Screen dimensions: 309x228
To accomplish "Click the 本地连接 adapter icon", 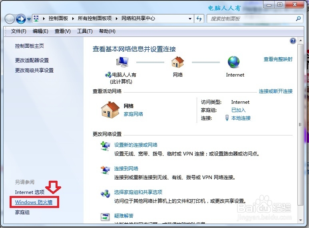I will coord(227,118).
